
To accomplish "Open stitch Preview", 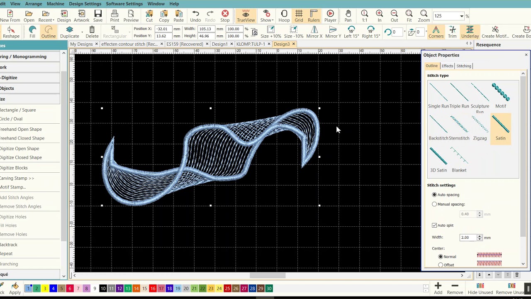I will pyautogui.click(x=131, y=16).
